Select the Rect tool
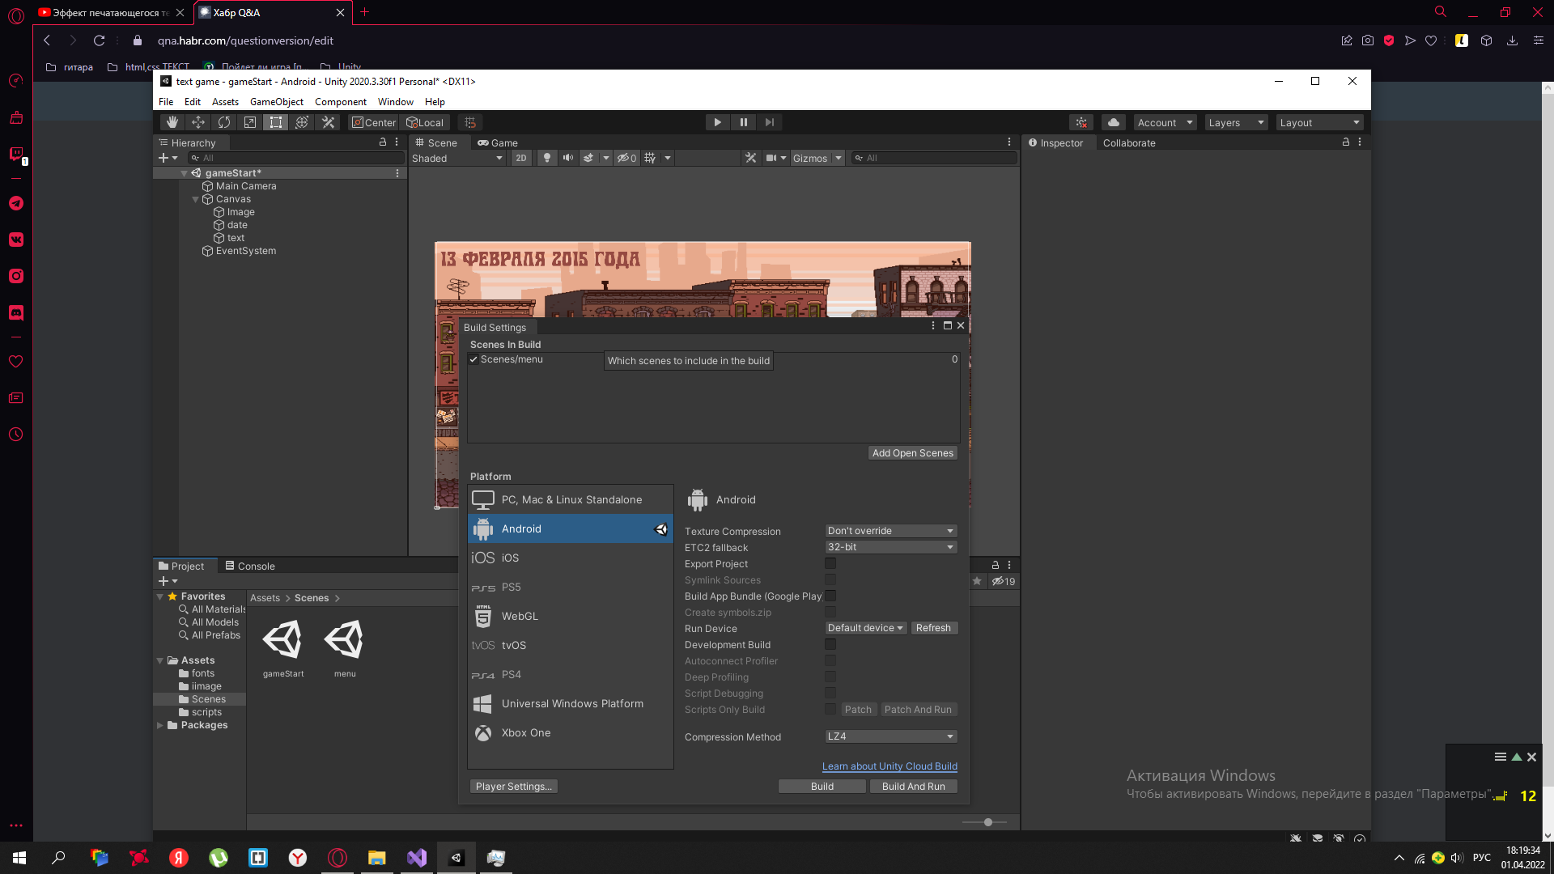 click(276, 122)
